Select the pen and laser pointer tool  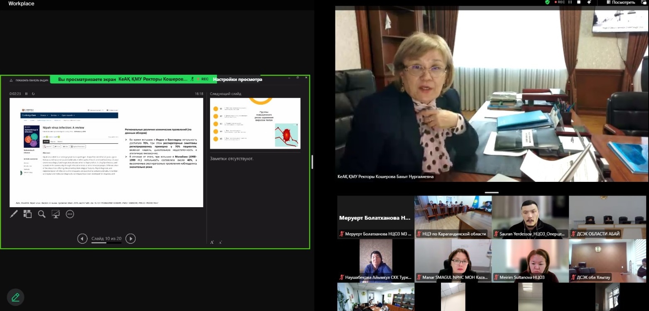14,214
